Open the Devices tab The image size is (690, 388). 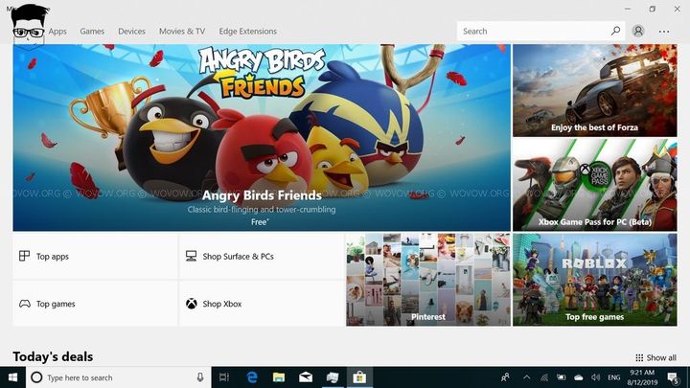131,32
